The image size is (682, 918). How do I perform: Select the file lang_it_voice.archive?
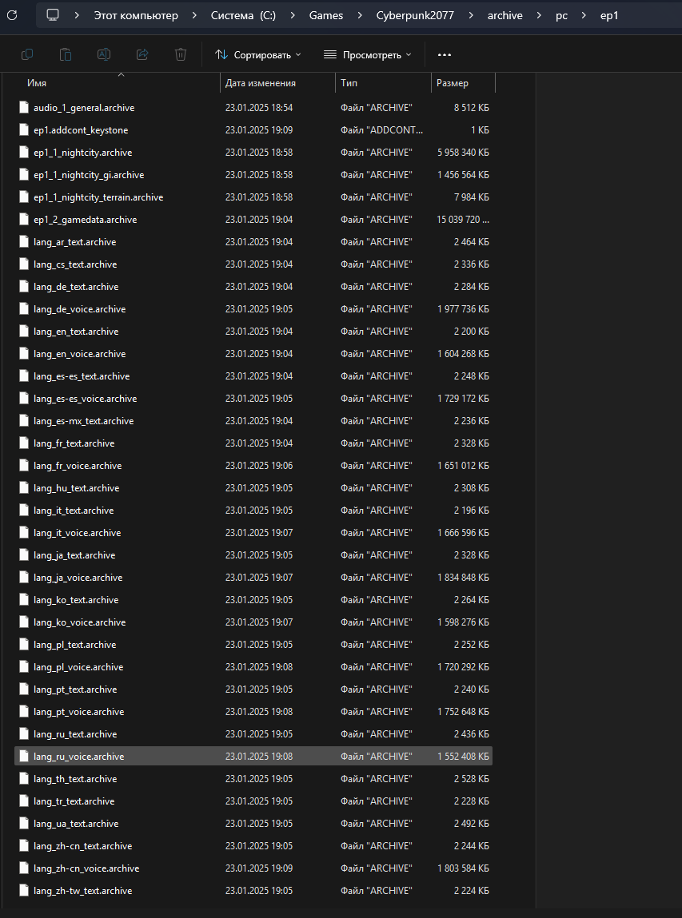(253, 533)
